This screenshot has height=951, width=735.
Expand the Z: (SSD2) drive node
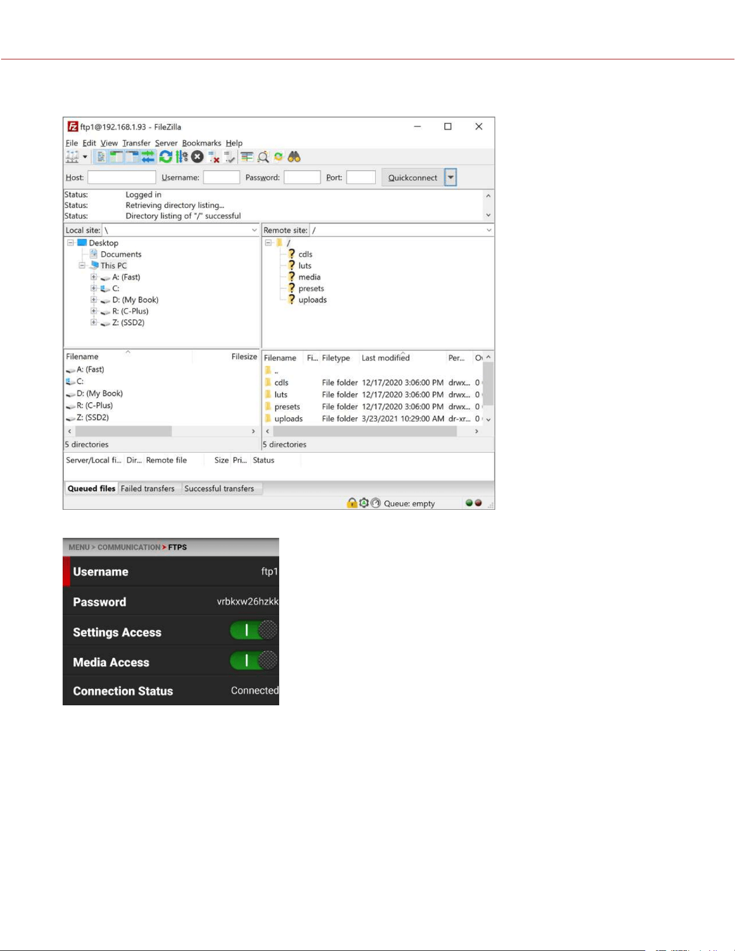[x=93, y=322]
